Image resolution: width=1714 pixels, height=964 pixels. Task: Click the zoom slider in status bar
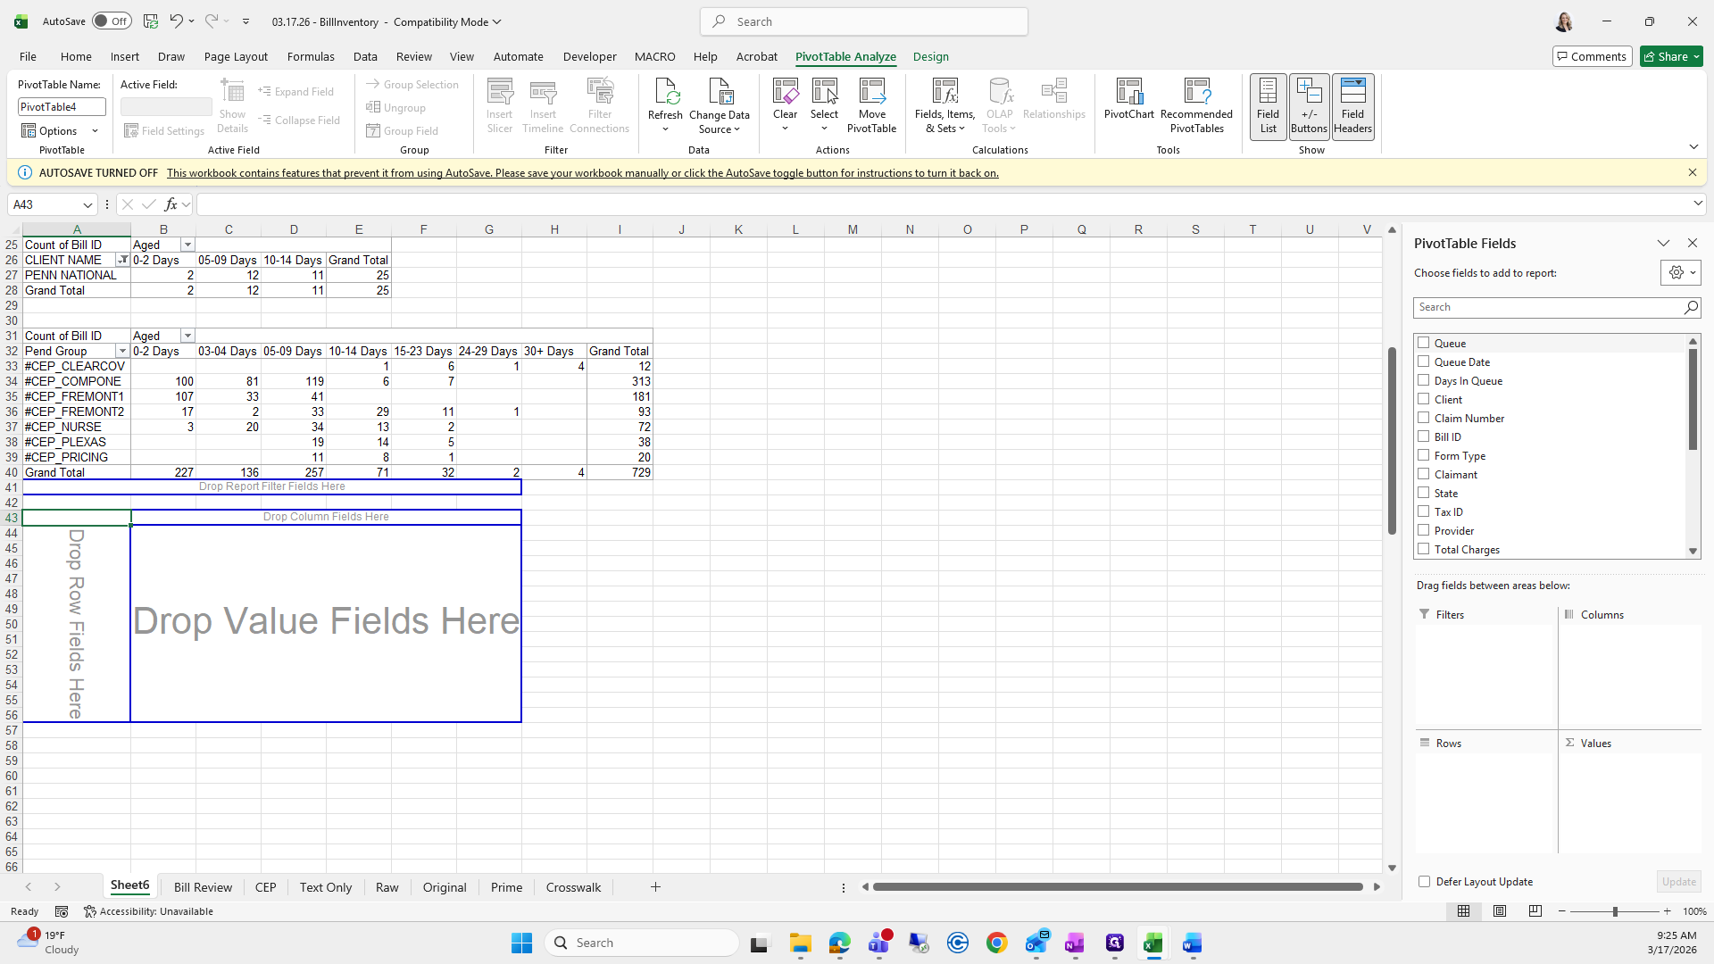click(1614, 911)
